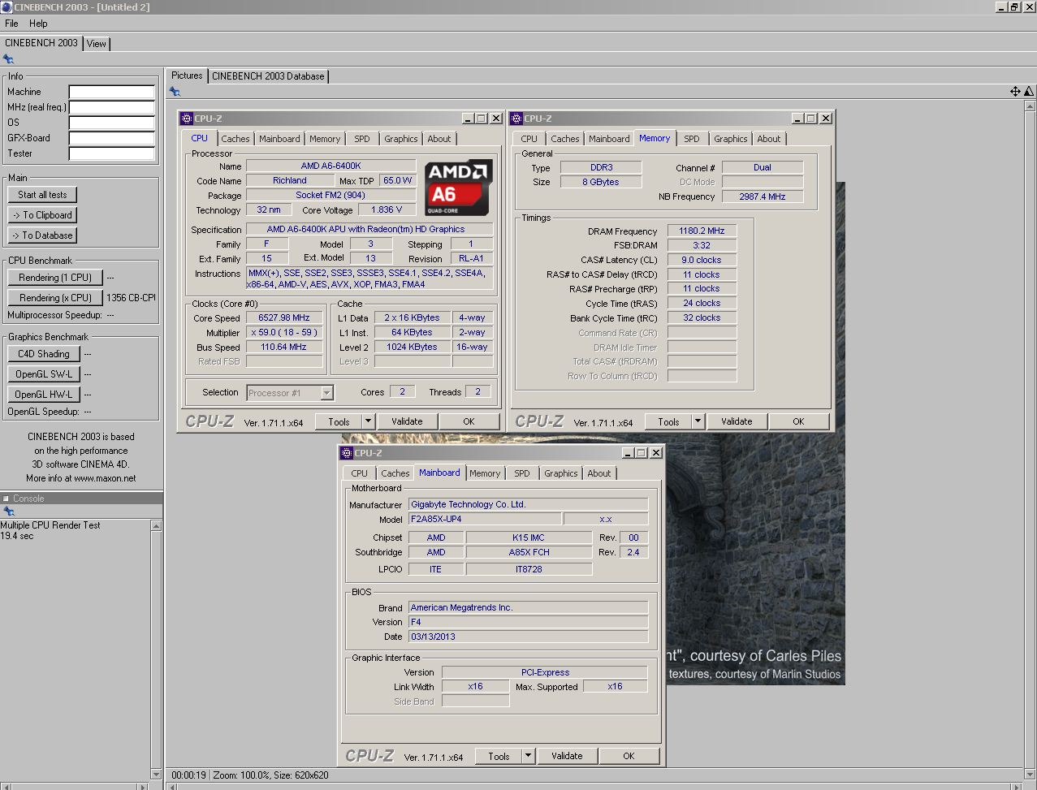Click the AMD A6 processor logo
The height and width of the screenshot is (790, 1037).
[458, 188]
